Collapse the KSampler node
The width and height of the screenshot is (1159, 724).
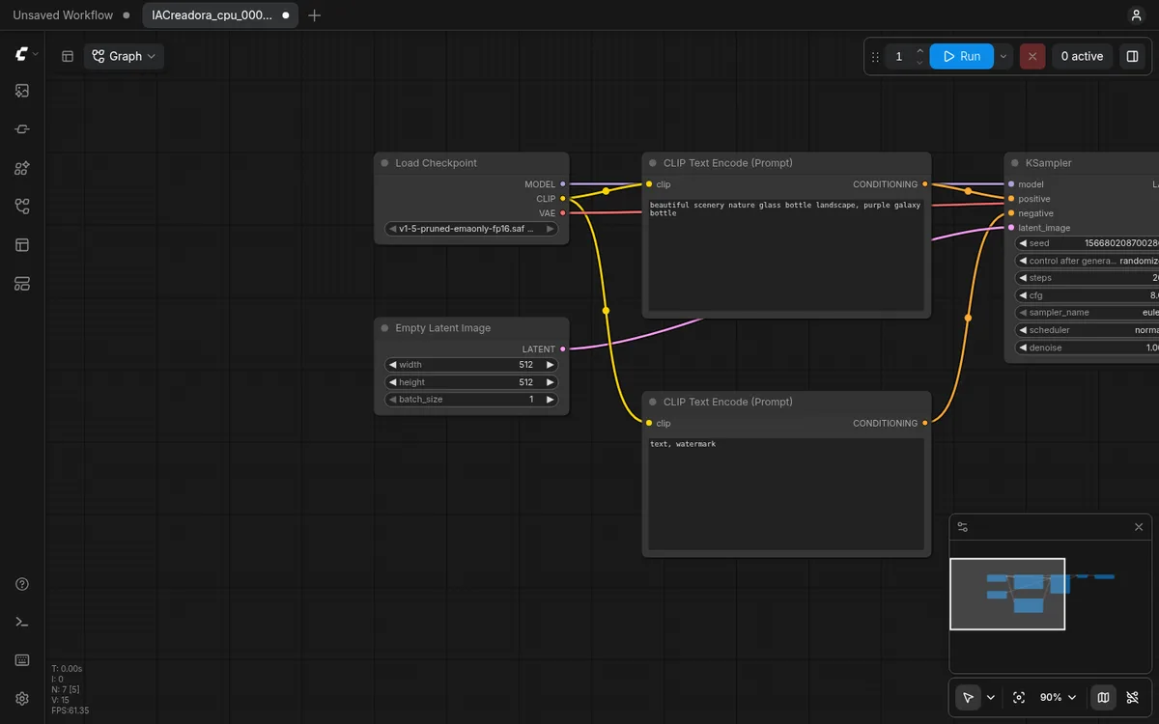point(1014,163)
